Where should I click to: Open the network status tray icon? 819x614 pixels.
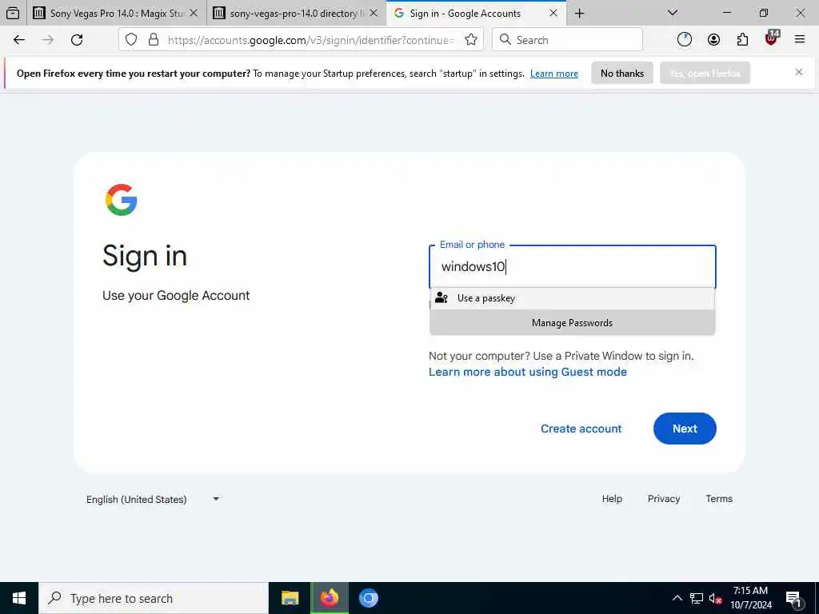[x=697, y=598]
